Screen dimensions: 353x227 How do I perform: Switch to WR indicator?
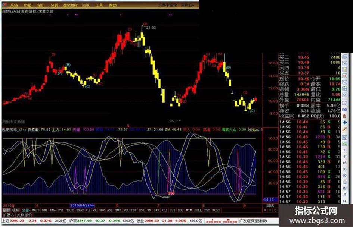[149, 210]
